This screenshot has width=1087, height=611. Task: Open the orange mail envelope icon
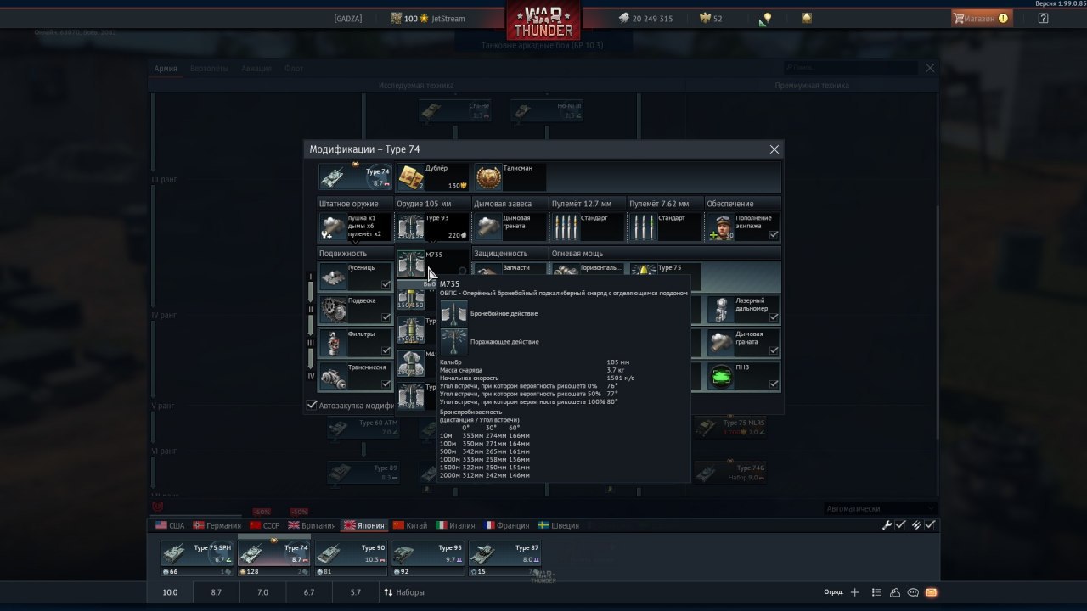point(931,592)
